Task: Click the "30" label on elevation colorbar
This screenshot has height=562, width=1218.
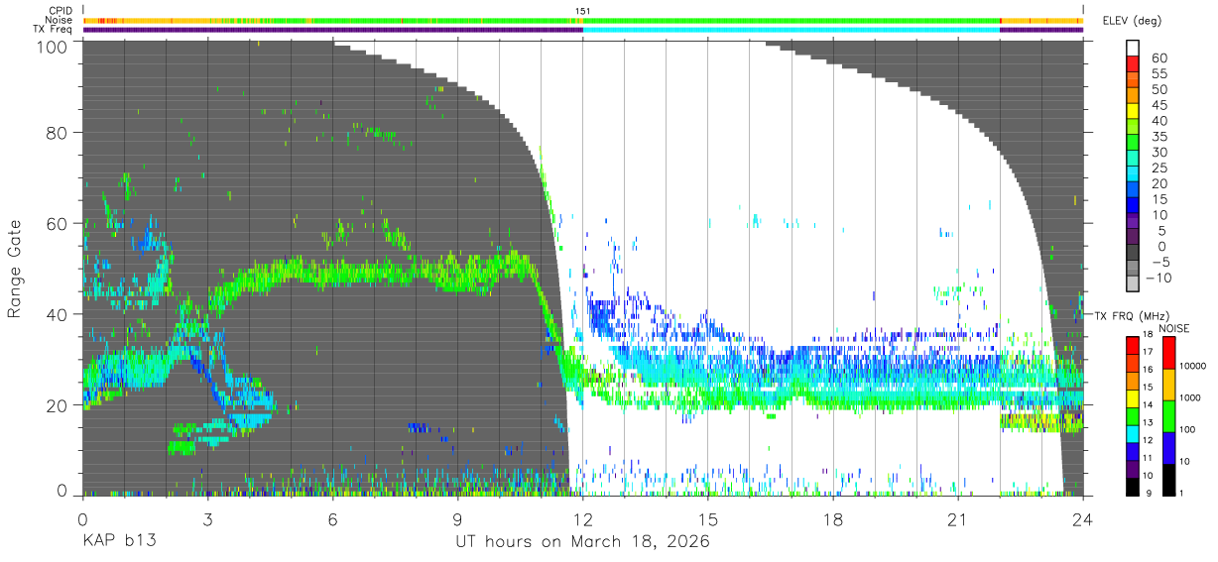Action: [x=1157, y=152]
